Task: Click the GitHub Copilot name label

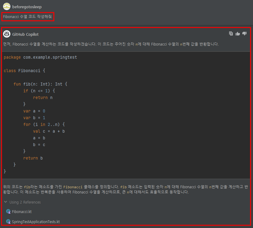Action: point(25,34)
